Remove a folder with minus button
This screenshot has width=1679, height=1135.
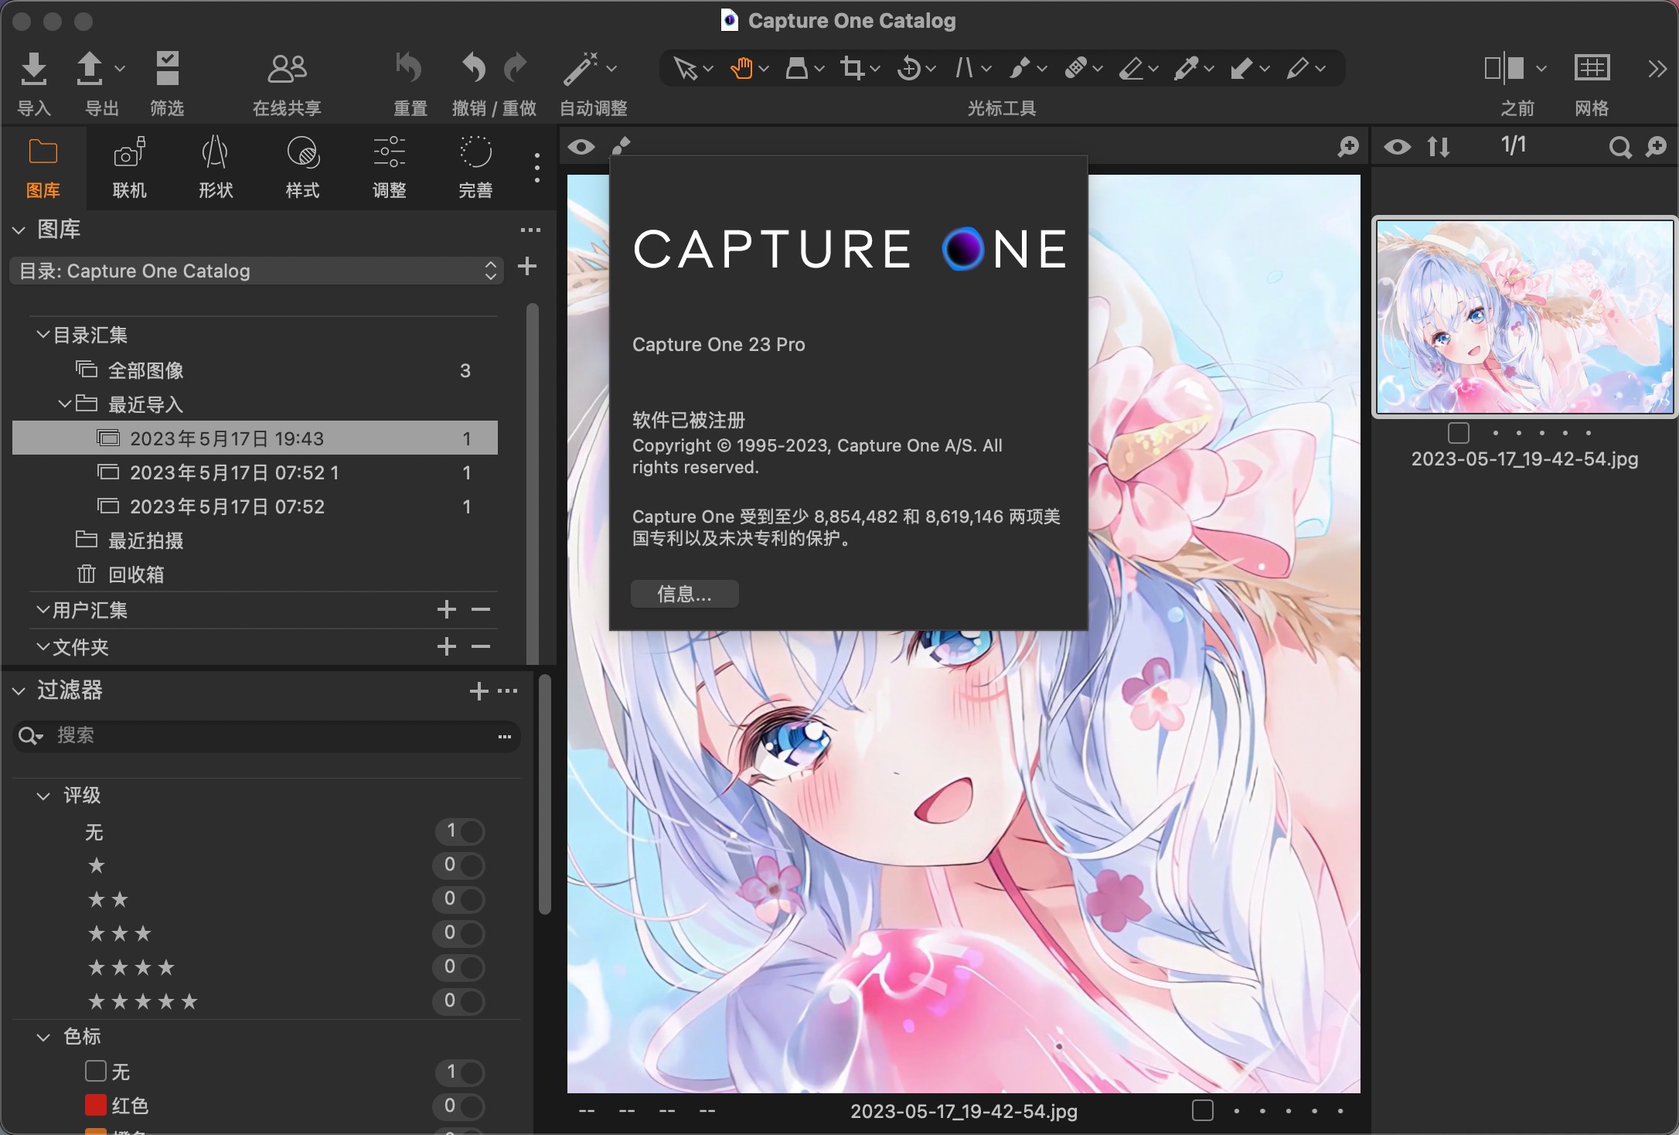point(481,646)
